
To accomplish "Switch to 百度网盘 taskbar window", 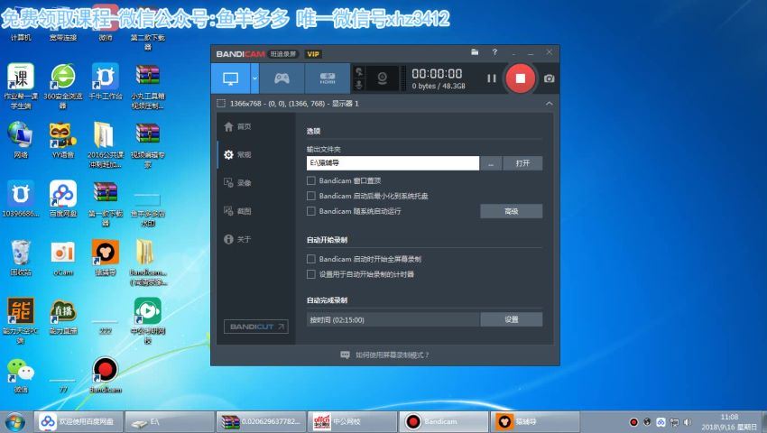I will pos(79,421).
